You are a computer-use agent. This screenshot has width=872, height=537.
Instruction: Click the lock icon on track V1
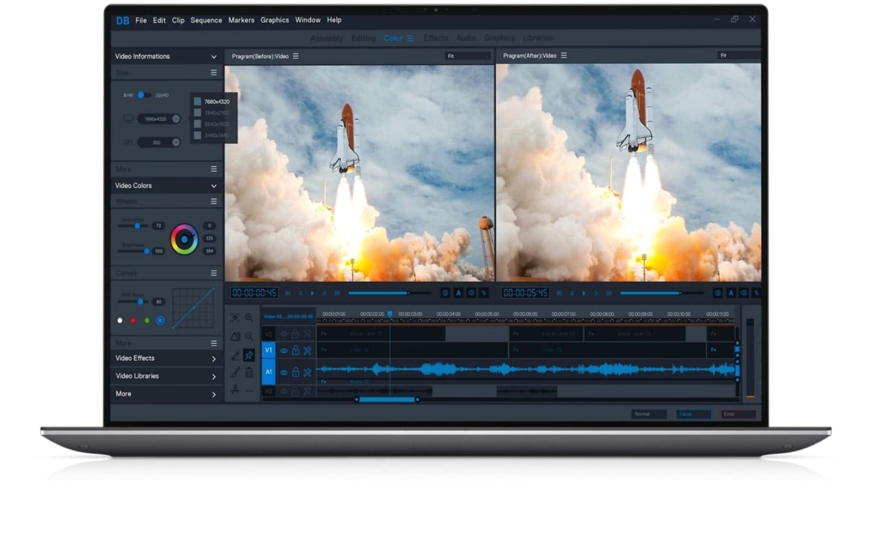[x=295, y=351]
